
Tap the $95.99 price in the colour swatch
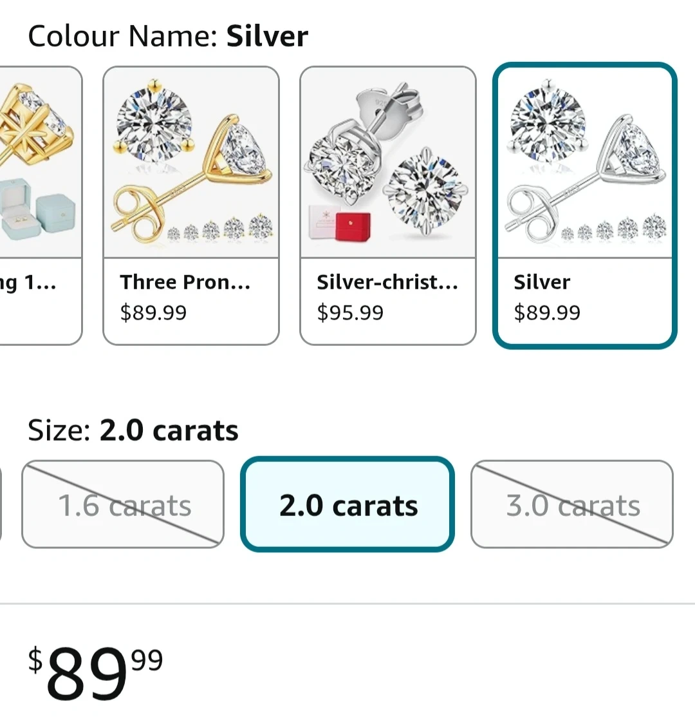point(350,313)
